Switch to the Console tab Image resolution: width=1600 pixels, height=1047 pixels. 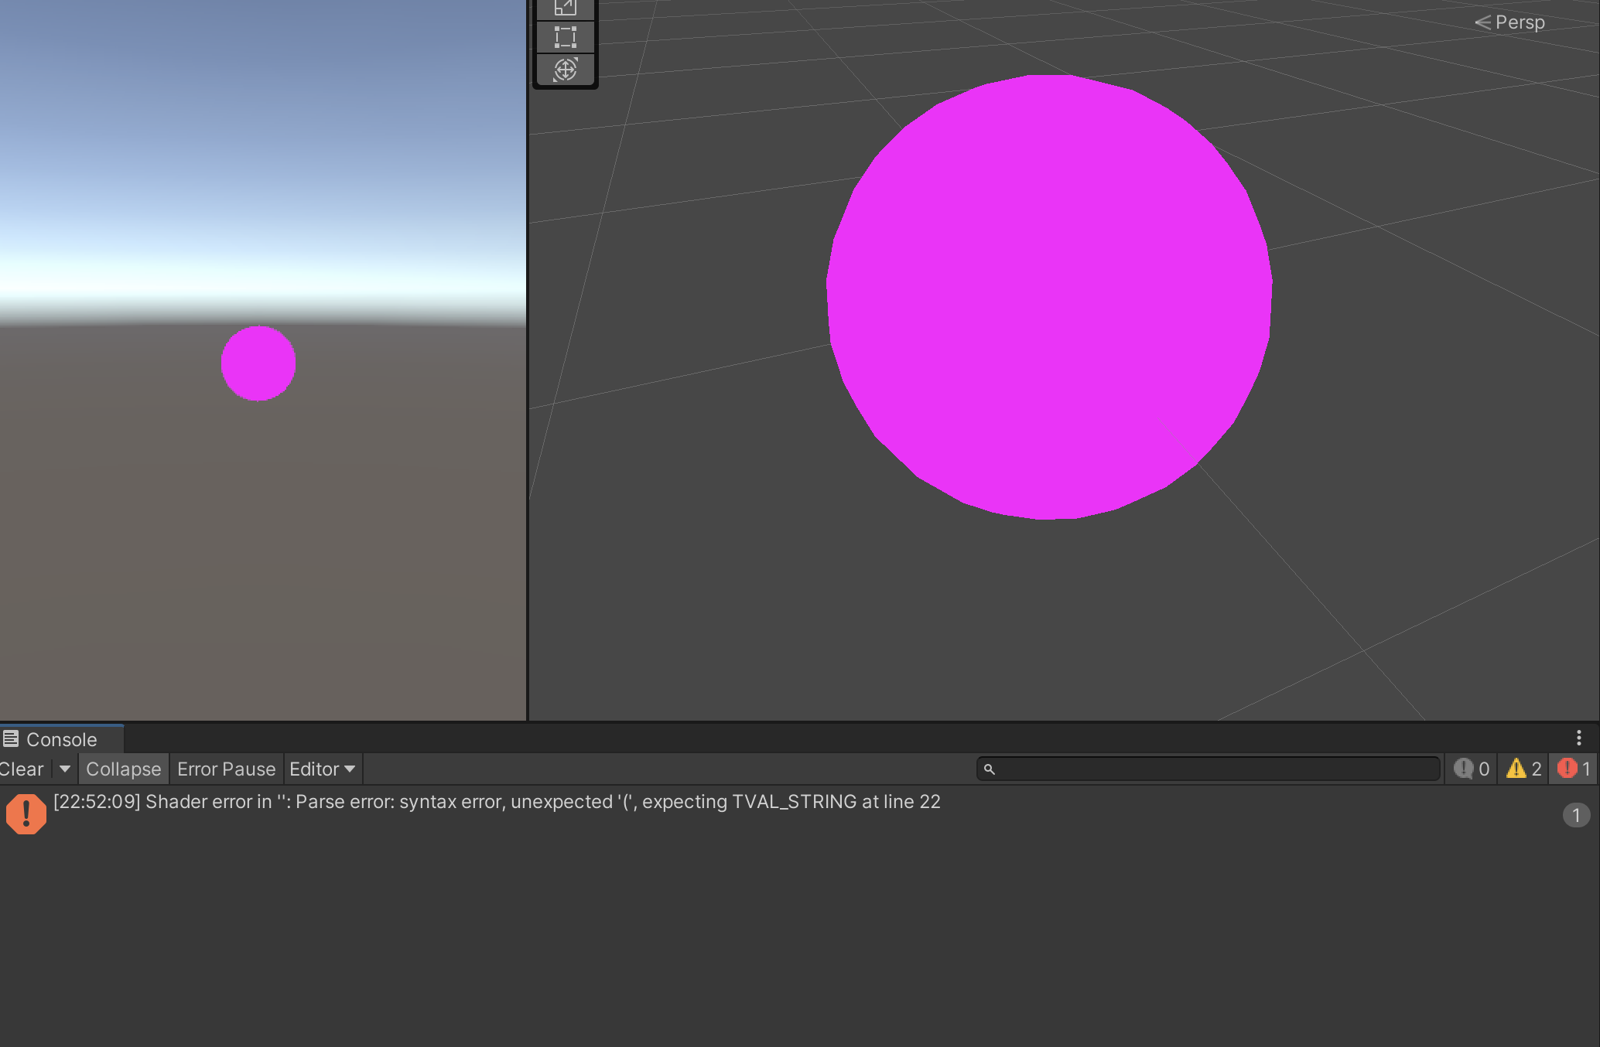pos(61,740)
